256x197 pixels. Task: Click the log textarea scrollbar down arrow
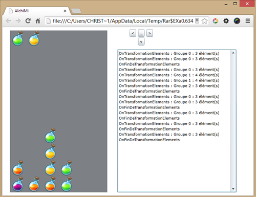pos(233,189)
